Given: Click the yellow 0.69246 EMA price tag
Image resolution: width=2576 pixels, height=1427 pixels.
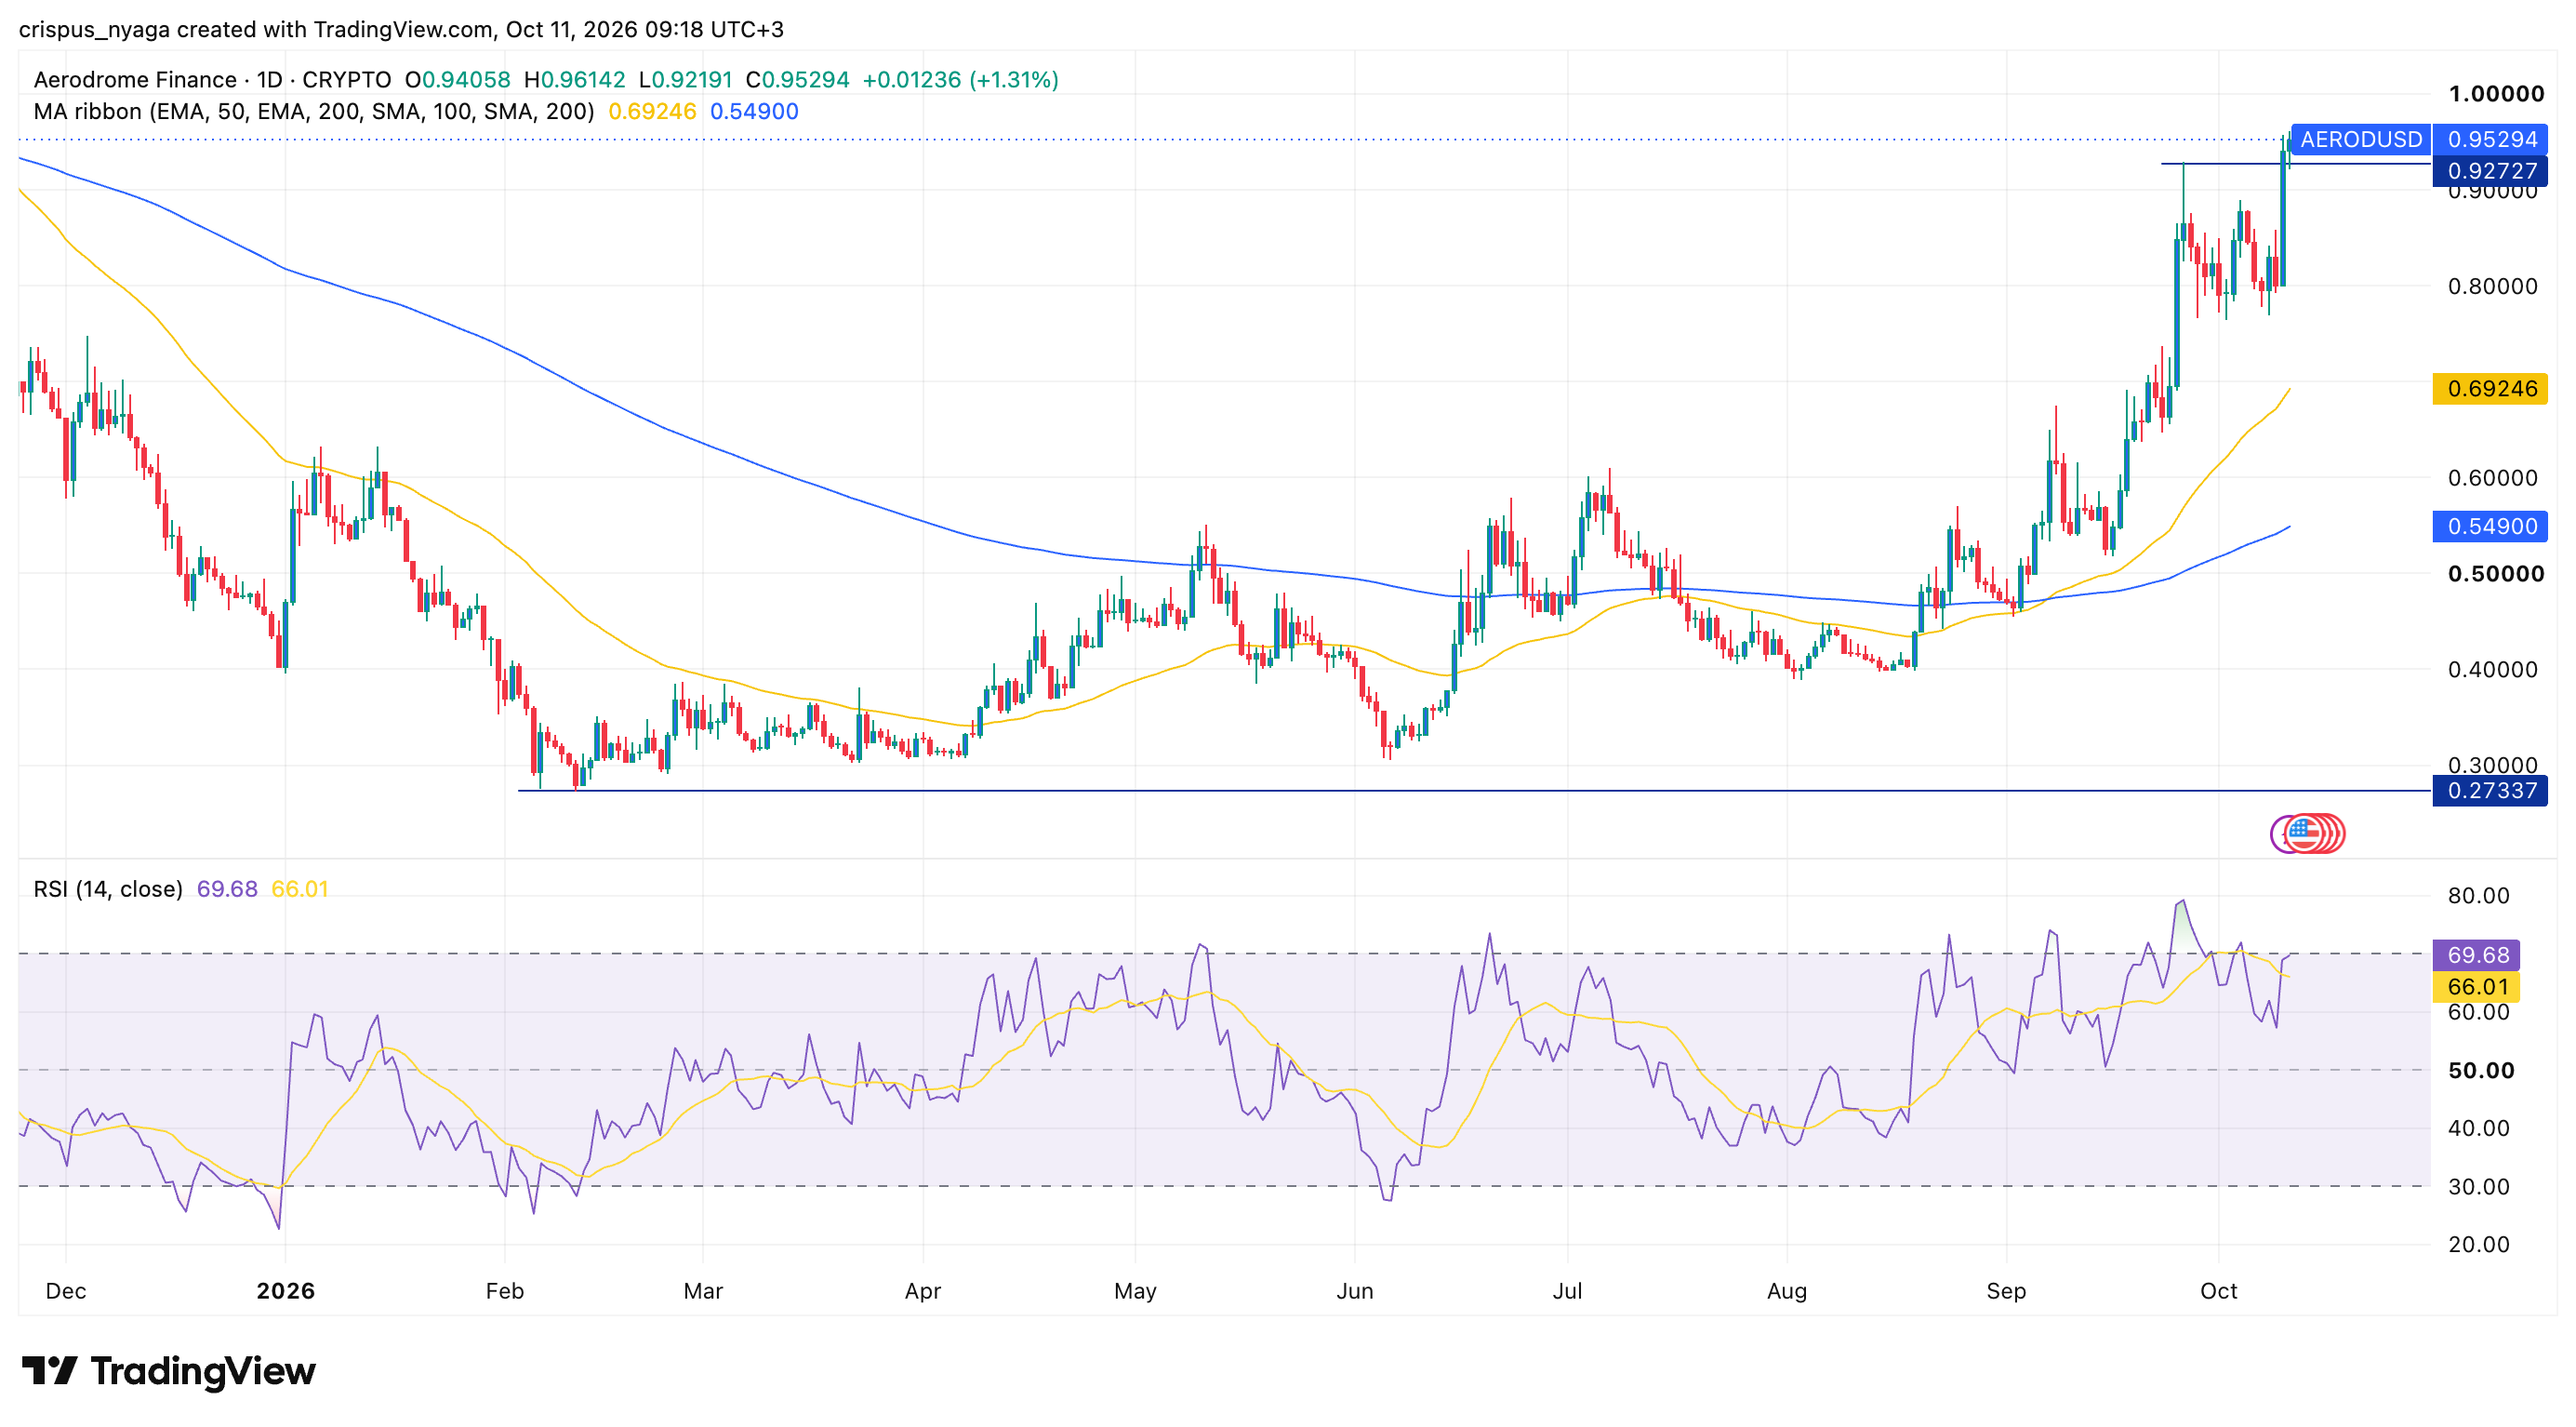Looking at the screenshot, I should [x=2491, y=389].
